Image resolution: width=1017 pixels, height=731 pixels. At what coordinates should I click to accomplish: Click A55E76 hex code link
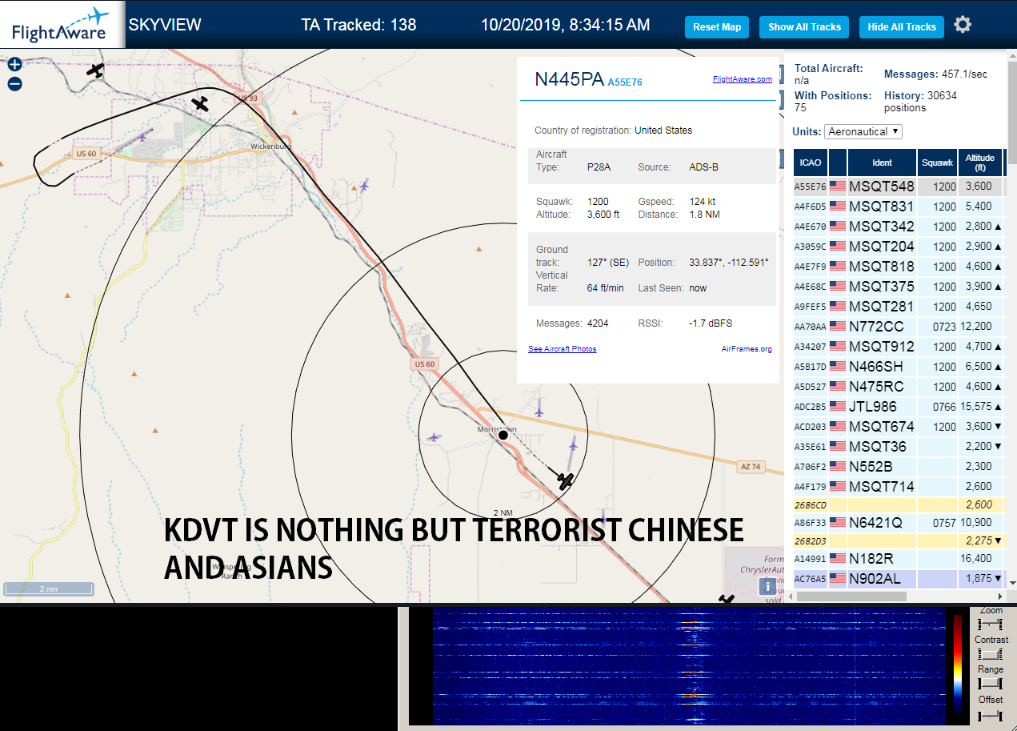[625, 82]
